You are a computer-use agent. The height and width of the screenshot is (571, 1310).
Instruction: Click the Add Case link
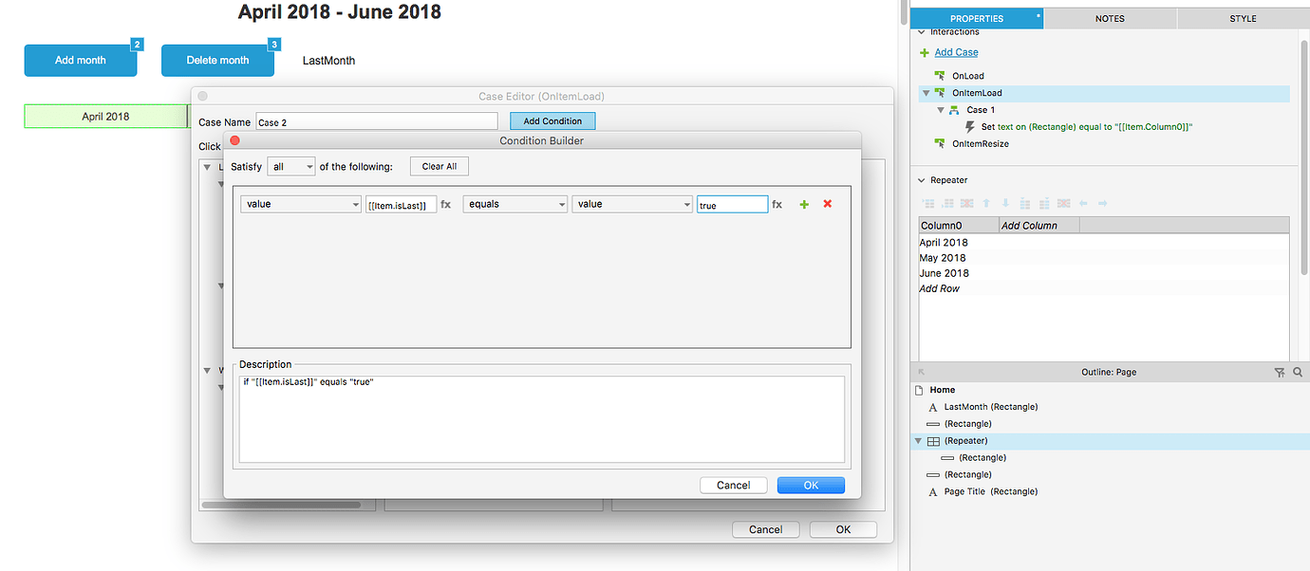(955, 52)
